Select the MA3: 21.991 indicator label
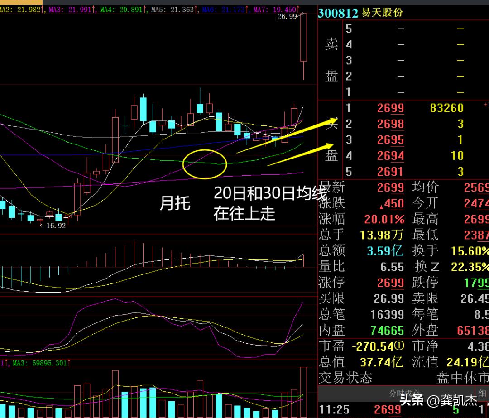The height and width of the screenshot is (418, 489). tap(72, 10)
